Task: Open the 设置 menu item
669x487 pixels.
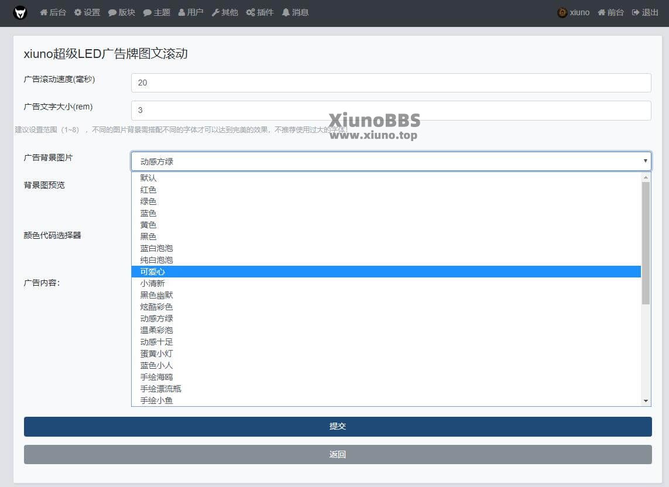Action: [x=87, y=12]
